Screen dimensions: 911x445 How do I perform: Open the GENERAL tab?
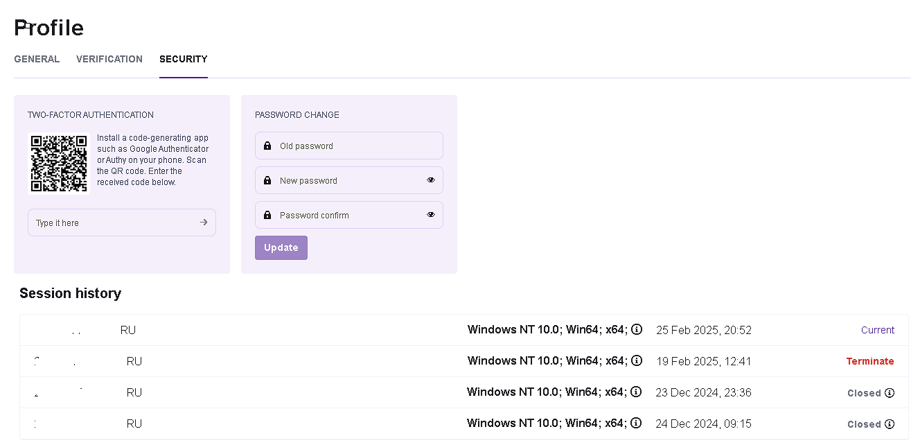(x=37, y=60)
